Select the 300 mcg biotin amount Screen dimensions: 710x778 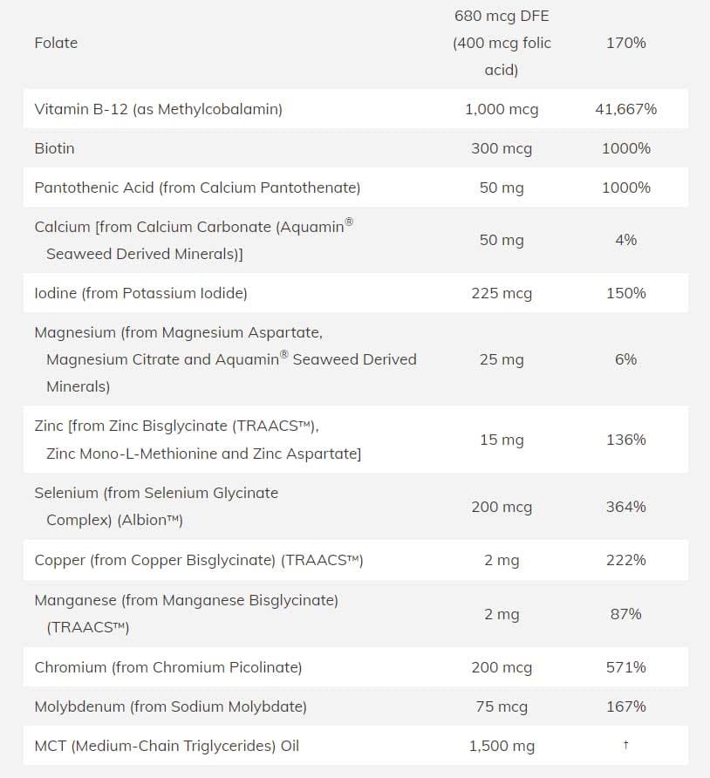502,148
